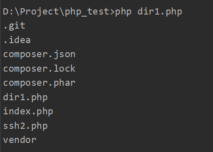213x152 pixels.
Task: Click the terminal panel's left border edge
Action: tap(0, 76)
